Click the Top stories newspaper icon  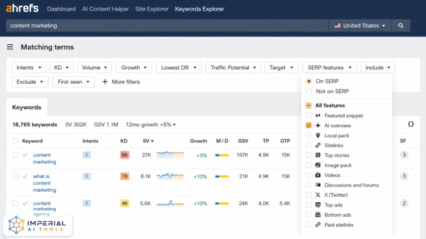318,155
